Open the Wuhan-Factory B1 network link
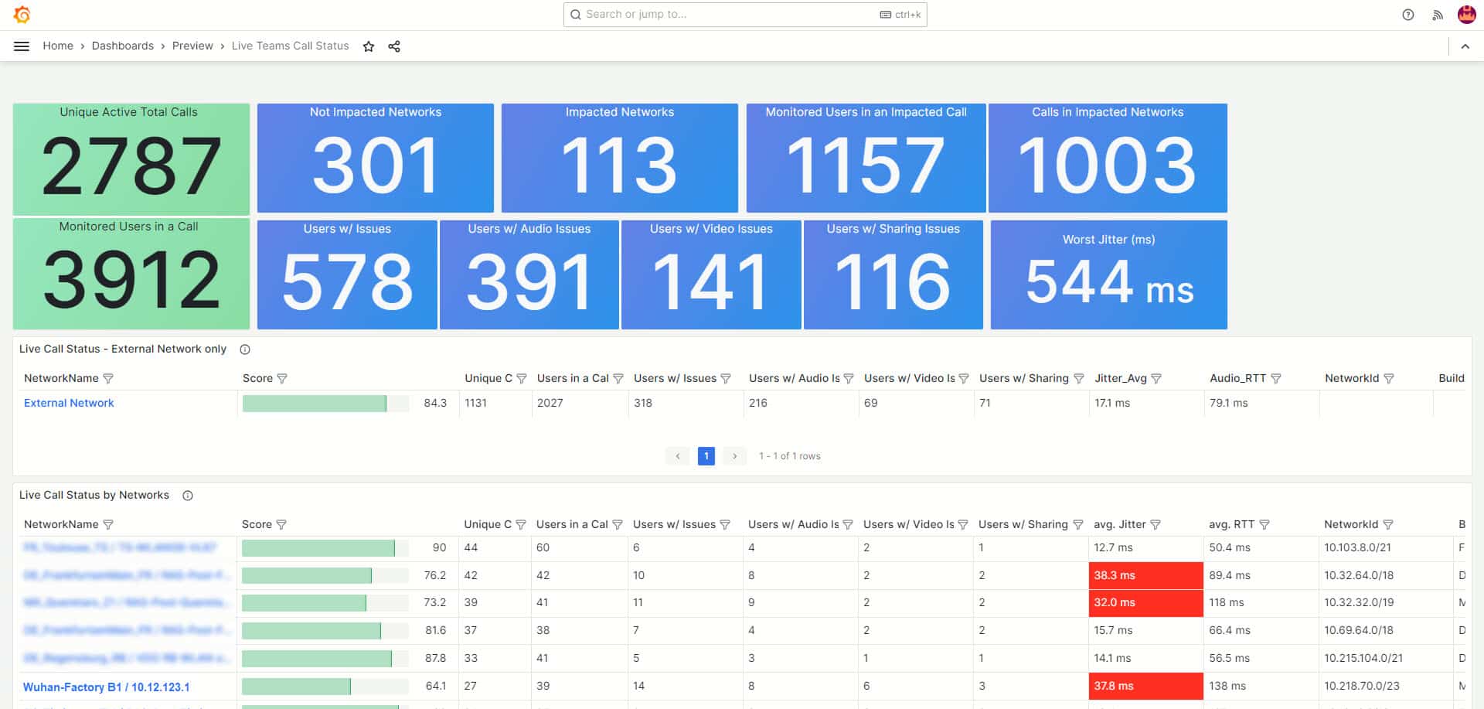 [x=106, y=687]
